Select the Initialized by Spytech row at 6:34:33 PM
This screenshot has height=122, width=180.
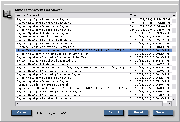(93, 98)
